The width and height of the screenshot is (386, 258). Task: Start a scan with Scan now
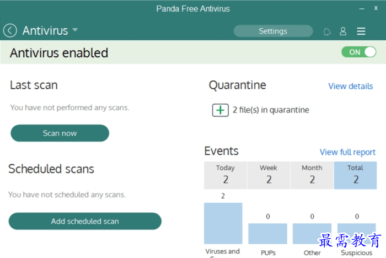pos(60,133)
